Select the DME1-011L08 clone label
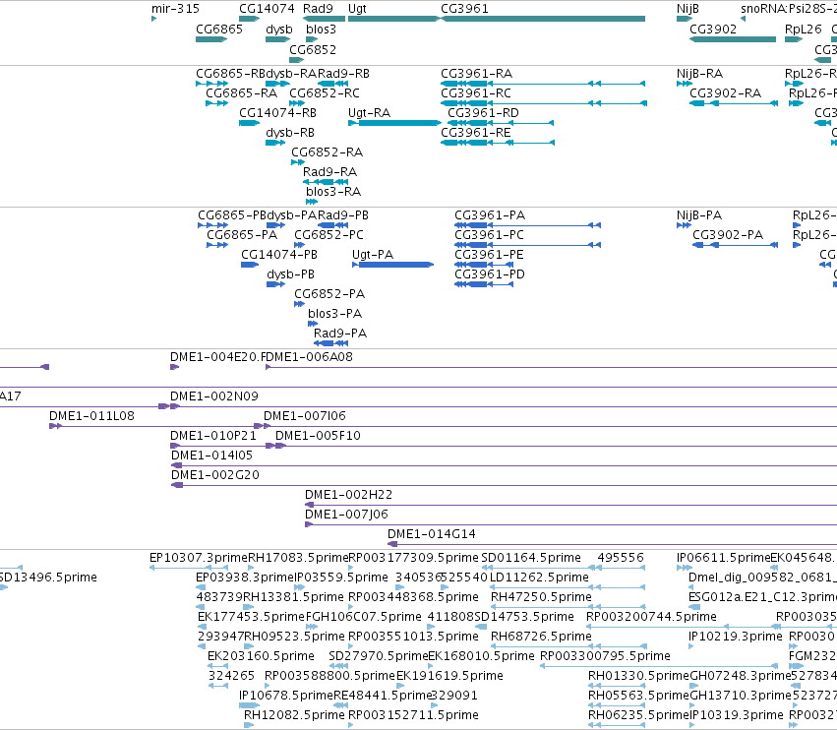 tap(91, 416)
